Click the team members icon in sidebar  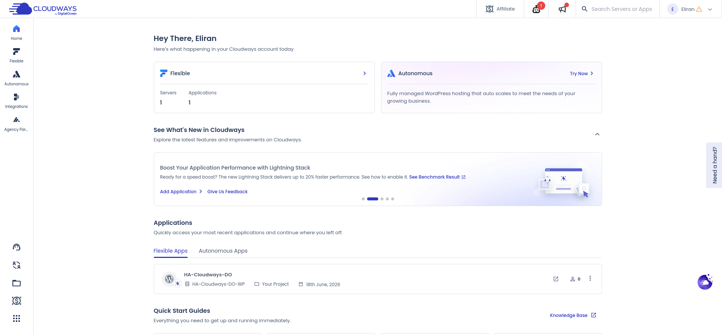click(17, 265)
